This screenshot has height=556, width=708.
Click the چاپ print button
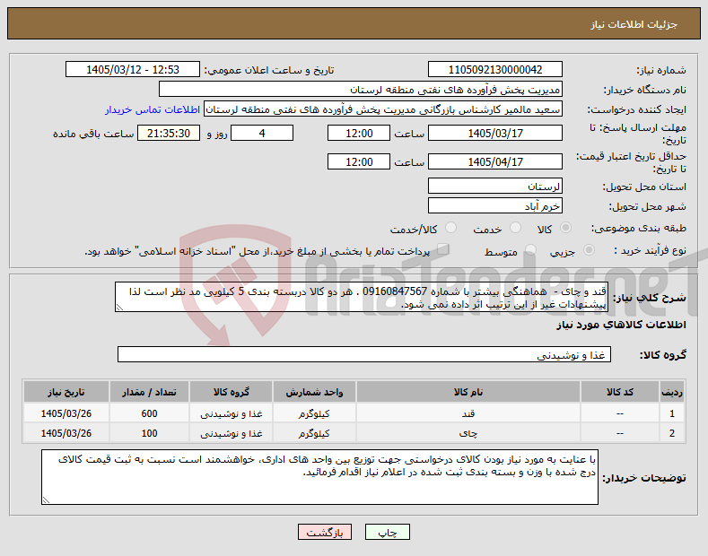(x=388, y=533)
